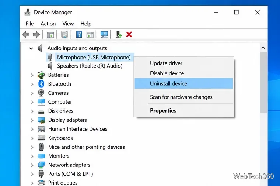
Task: Click the scrollbar up arrow
Action: click(263, 48)
